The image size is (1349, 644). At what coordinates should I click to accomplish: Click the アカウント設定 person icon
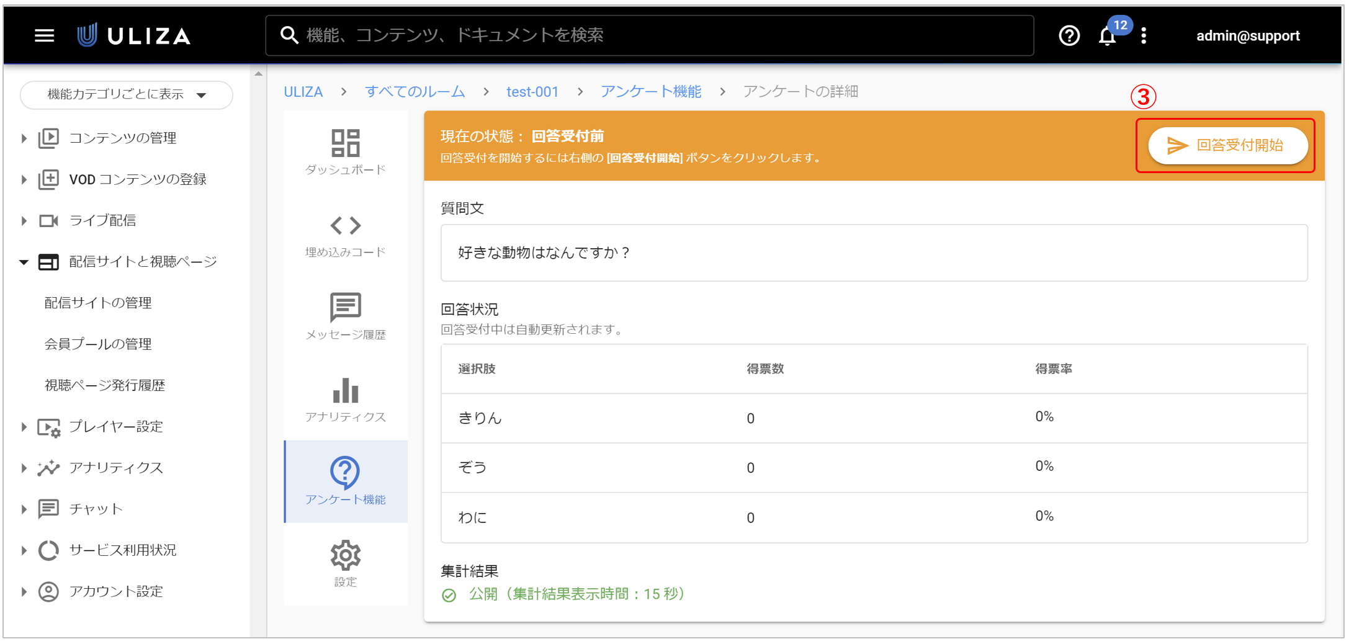click(x=48, y=591)
